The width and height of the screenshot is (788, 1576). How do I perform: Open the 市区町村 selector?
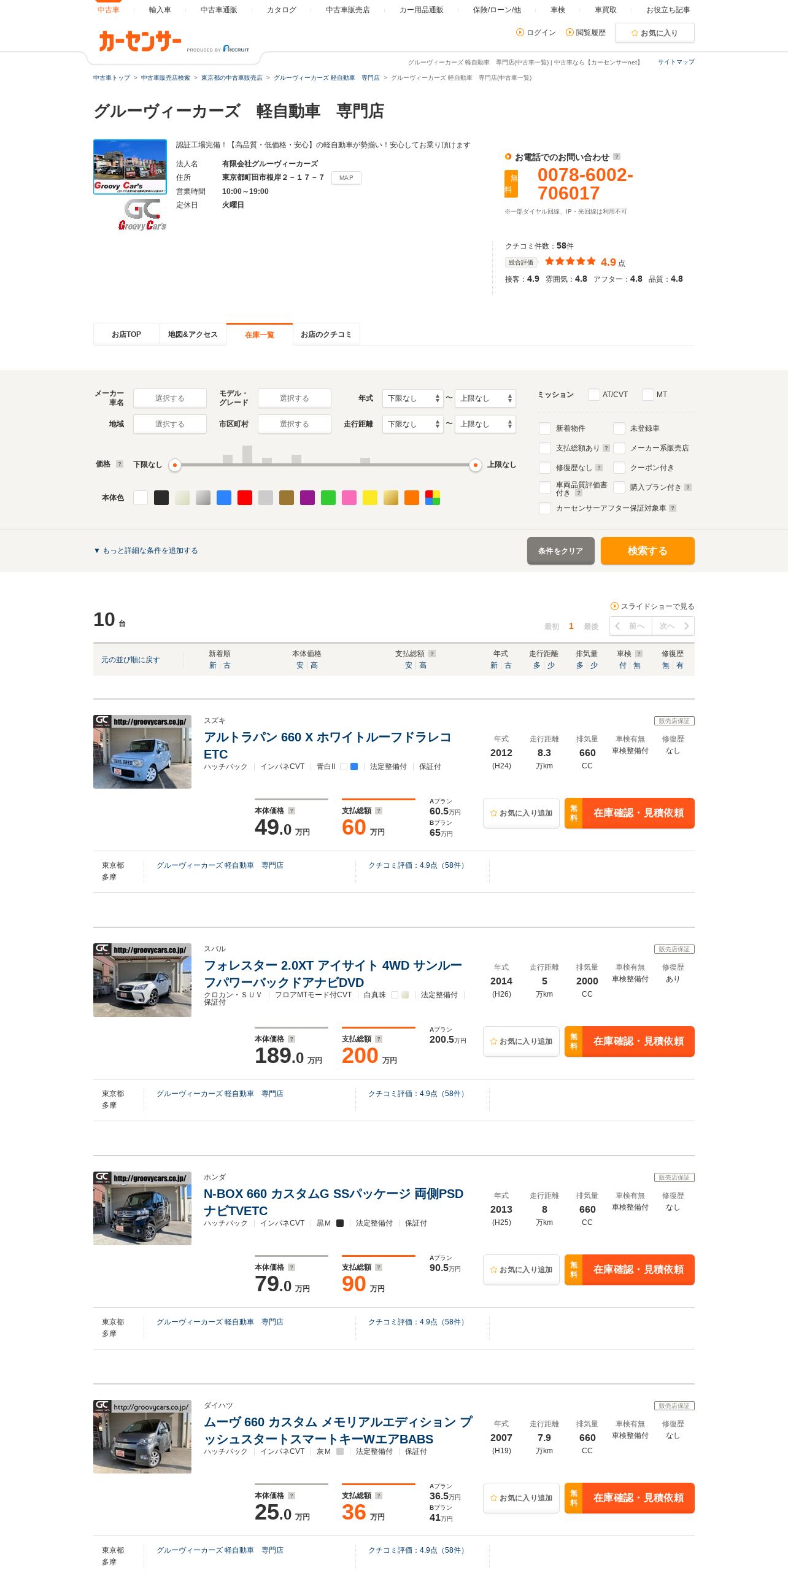[x=295, y=424]
